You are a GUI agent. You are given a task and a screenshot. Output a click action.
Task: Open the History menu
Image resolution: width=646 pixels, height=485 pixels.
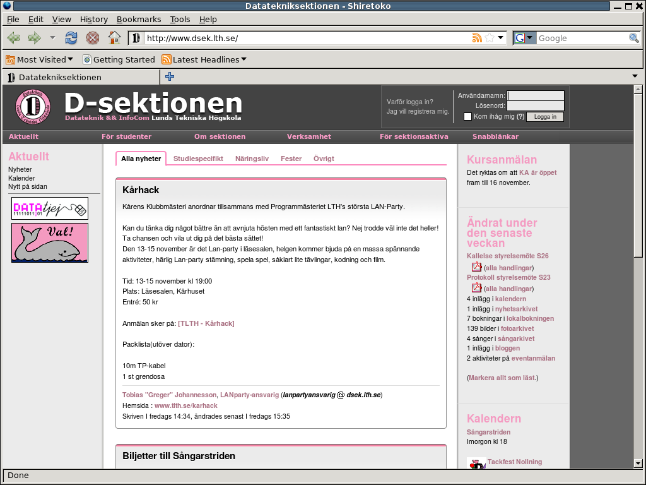94,20
